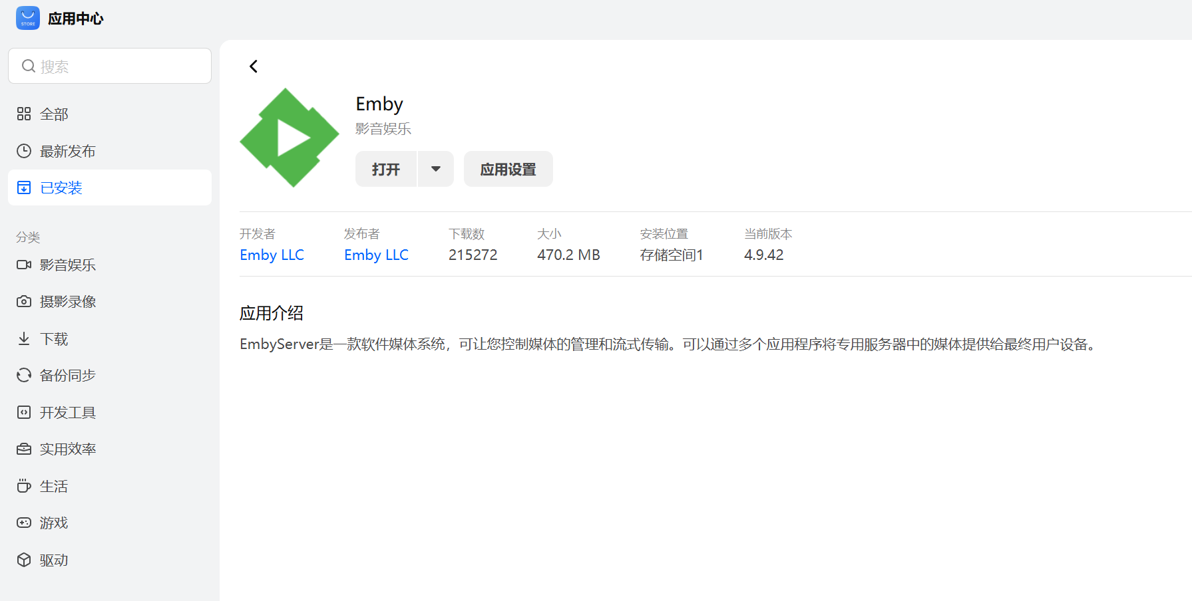Click the search magnifier icon
Image resolution: width=1192 pixels, height=601 pixels.
click(29, 66)
